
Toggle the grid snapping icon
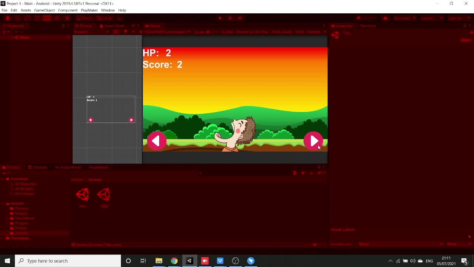pos(119,18)
